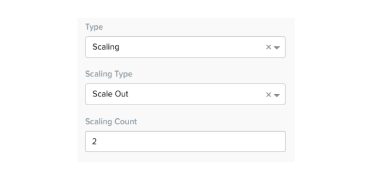This screenshot has height=180, width=372.
Task: Click the gray panel background below Scaling Count
Action: (x=186, y=157)
